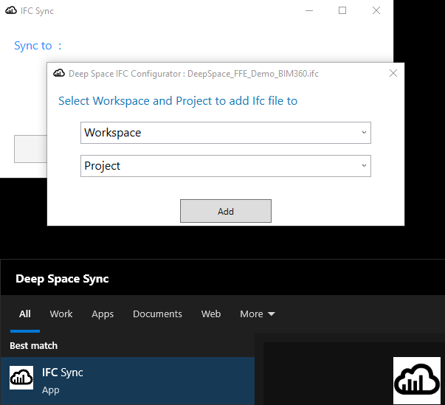The height and width of the screenshot is (405, 445).
Task: Close the Deep Space IFC Configurator dialog
Action: tap(393, 73)
